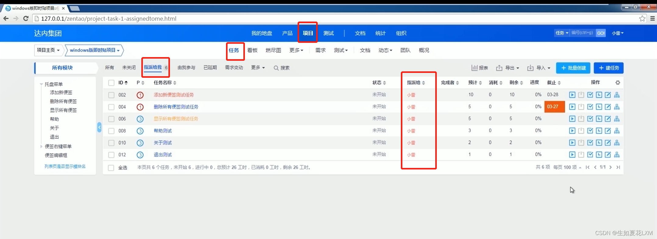Tick the checkbox for task 006
Image resolution: width=657 pixels, height=239 pixels.
point(111,119)
